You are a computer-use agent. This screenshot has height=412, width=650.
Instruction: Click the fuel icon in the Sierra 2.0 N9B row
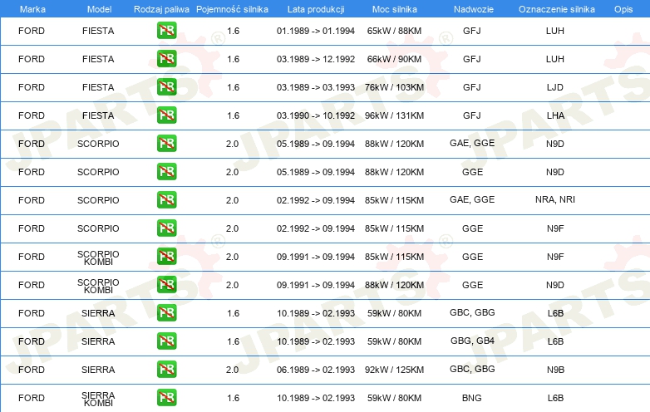click(x=166, y=370)
